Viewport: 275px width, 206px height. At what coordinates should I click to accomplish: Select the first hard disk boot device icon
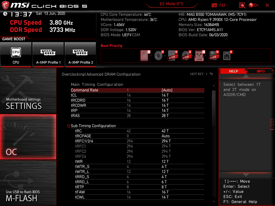(144, 56)
